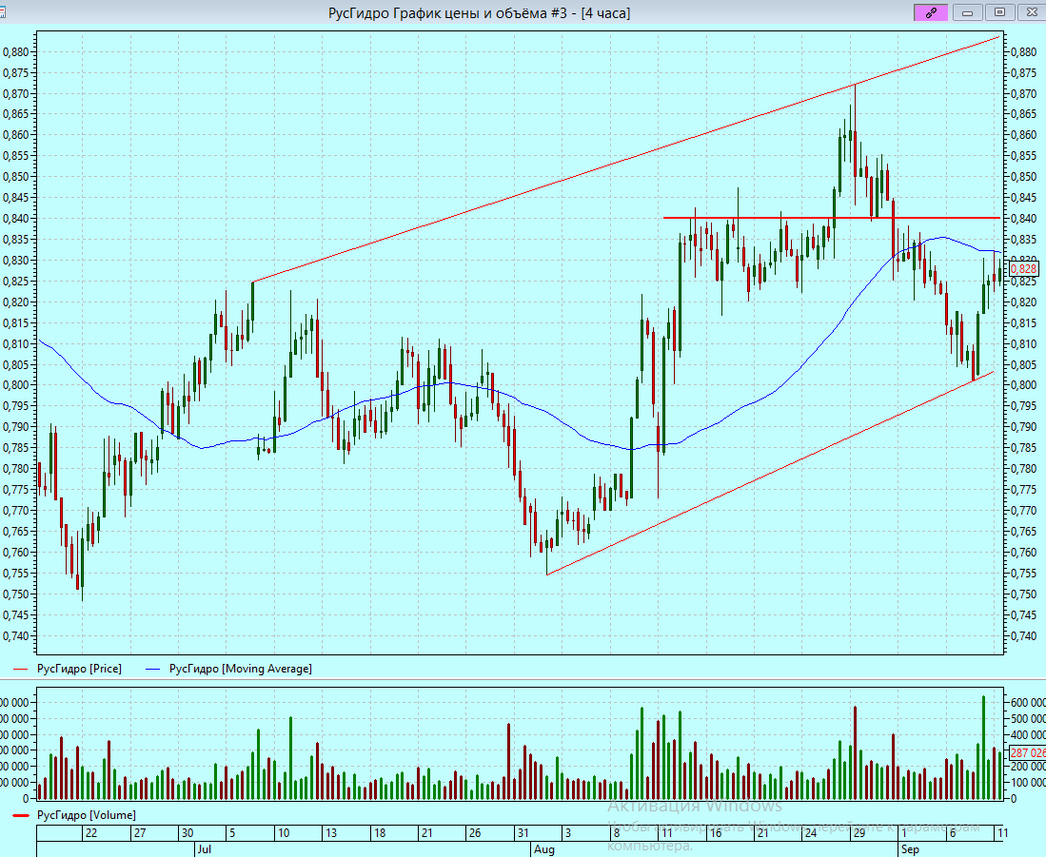Select the 'РусГидро [Volume]' legend entry
This screenshot has width=1046, height=857.
(x=87, y=815)
